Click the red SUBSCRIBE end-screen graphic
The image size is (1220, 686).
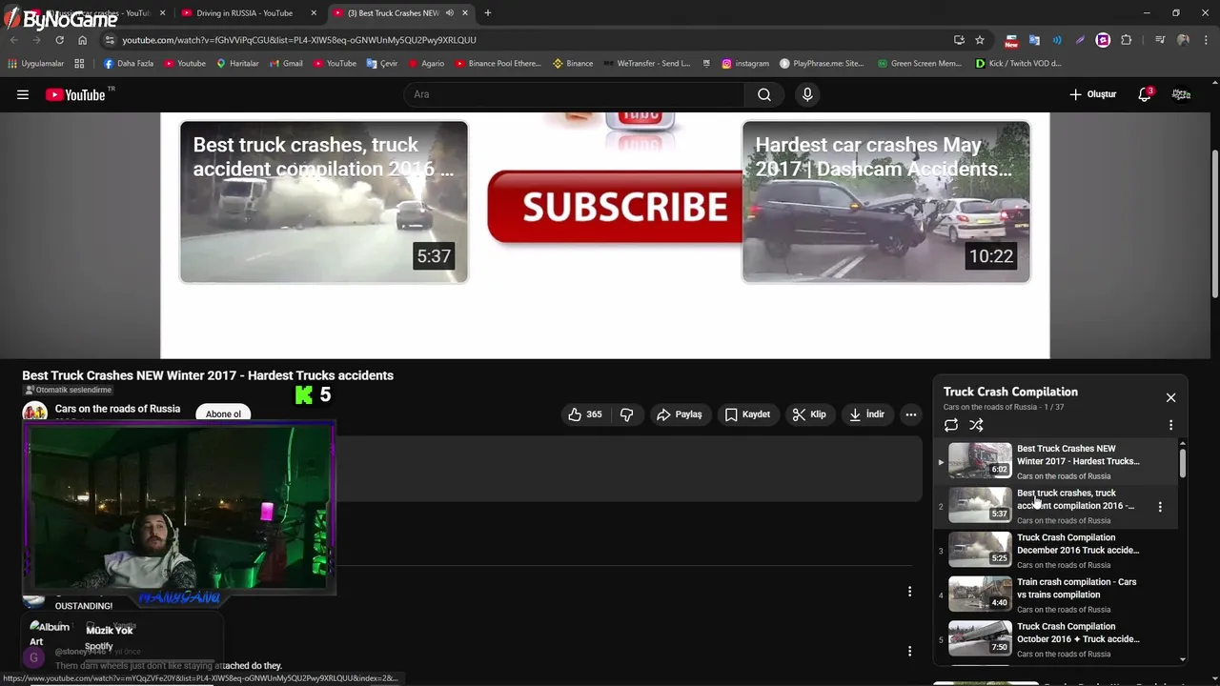point(615,207)
